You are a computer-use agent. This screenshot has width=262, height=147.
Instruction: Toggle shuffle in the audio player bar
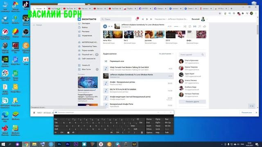click(185, 26)
